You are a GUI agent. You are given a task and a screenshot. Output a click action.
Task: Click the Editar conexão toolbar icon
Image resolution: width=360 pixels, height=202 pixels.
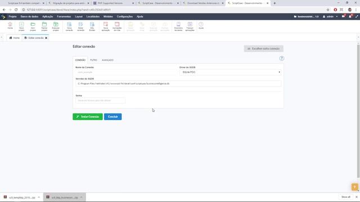click(x=80, y=26)
